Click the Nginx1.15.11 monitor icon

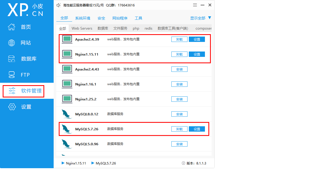pyautogui.click(x=67, y=54)
